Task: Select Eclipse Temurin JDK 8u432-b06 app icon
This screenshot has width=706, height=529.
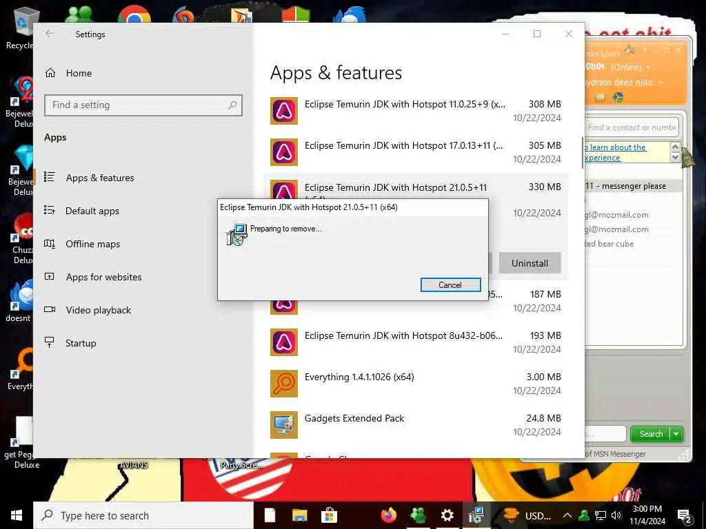Action: 283,342
